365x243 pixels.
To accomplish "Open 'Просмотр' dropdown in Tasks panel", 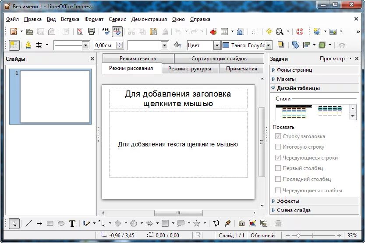I will coord(336,59).
